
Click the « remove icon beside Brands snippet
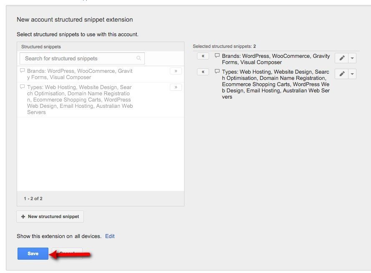pyautogui.click(x=203, y=56)
